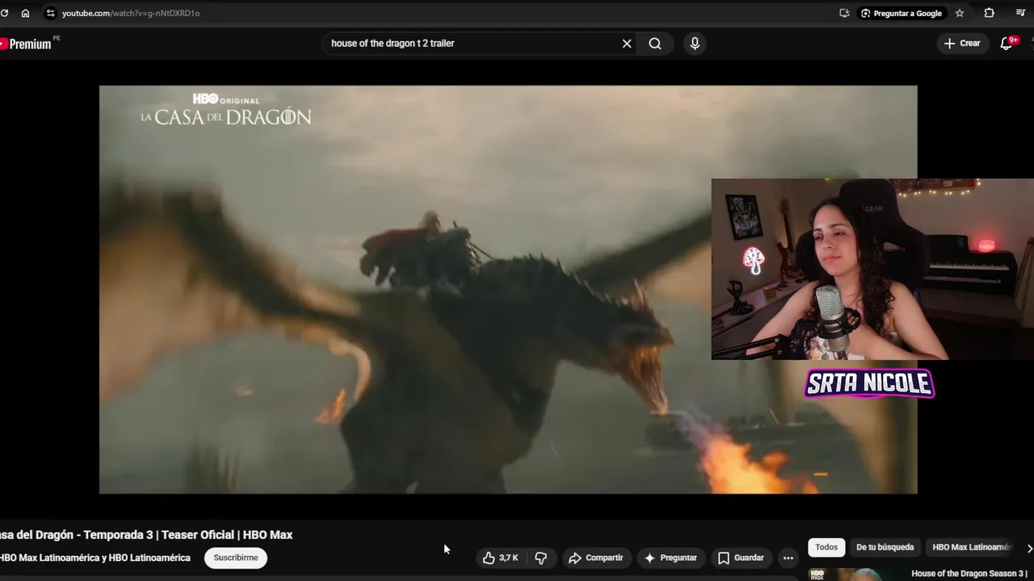This screenshot has width=1034, height=581.
Task: Dislike the video with thumbs down
Action: coord(541,558)
